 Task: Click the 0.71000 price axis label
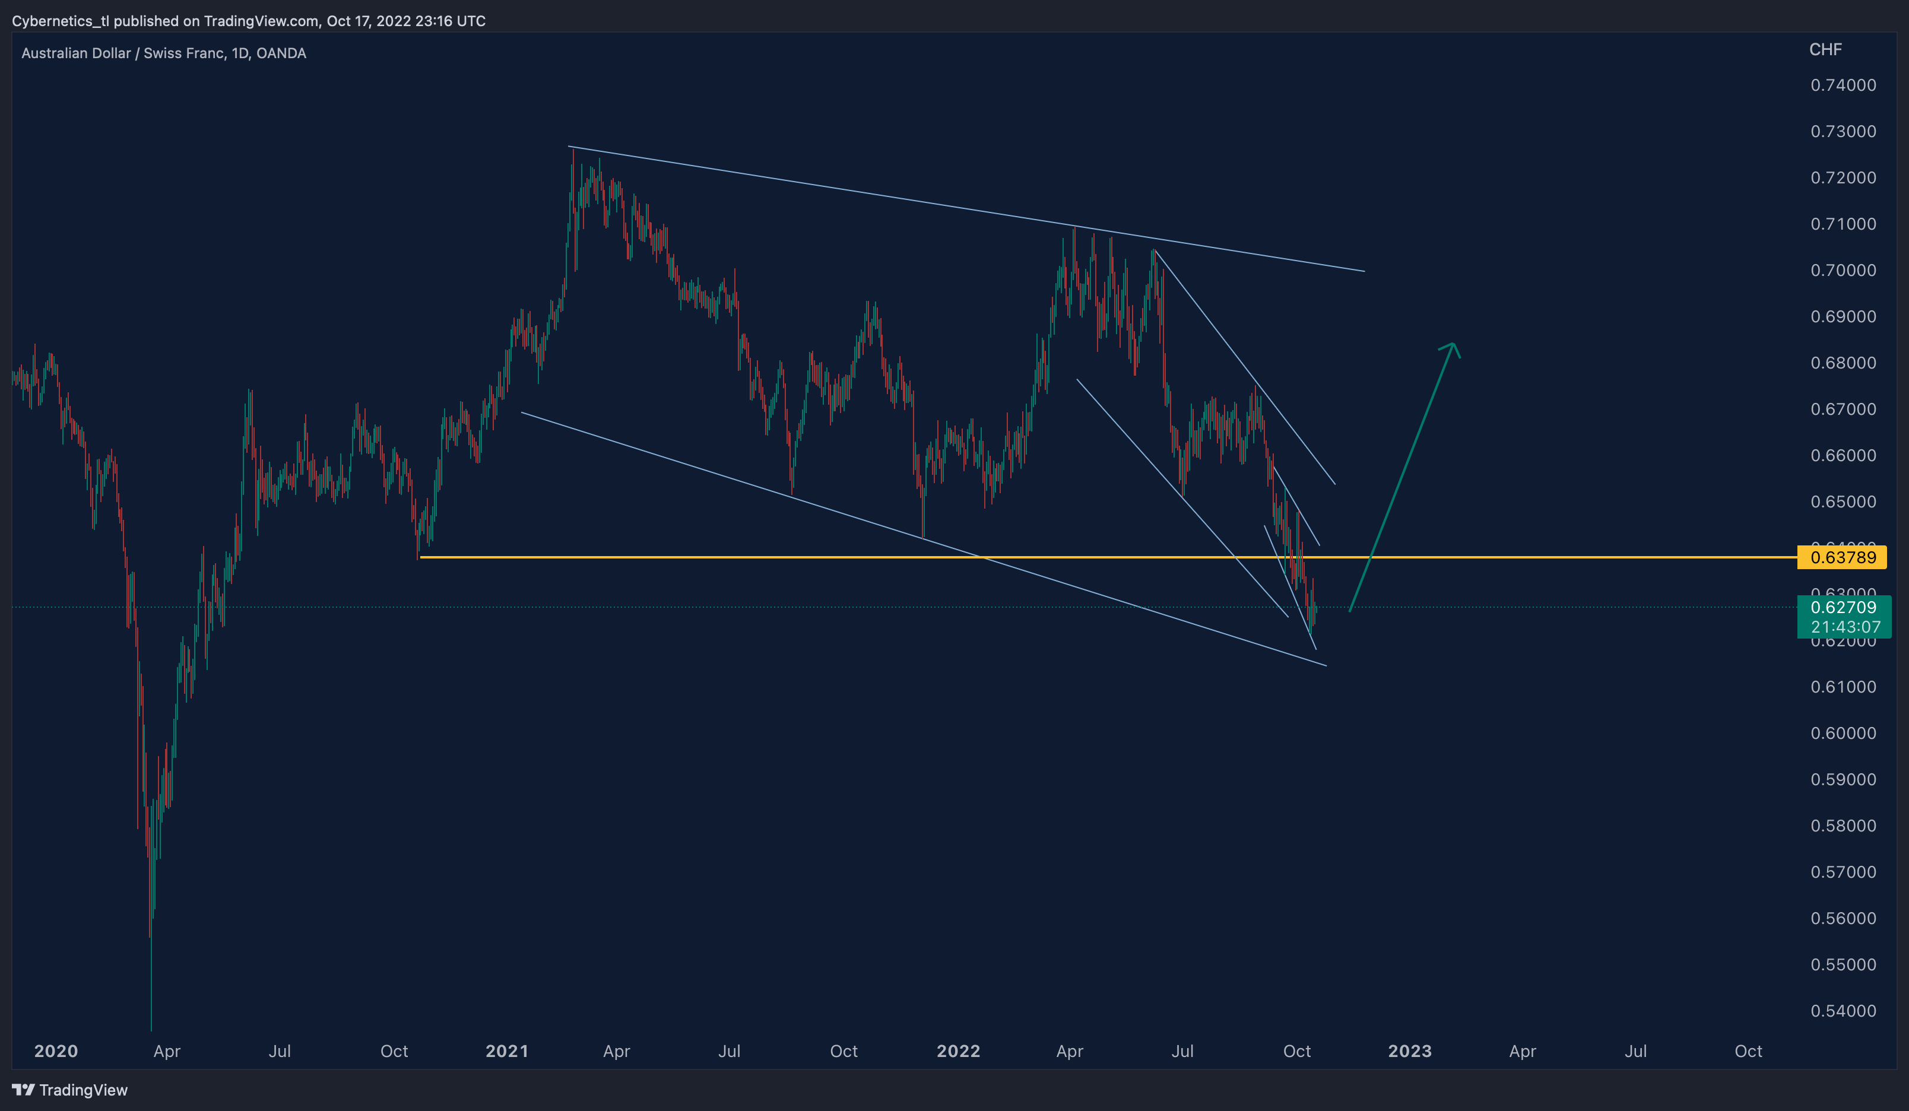point(1843,223)
